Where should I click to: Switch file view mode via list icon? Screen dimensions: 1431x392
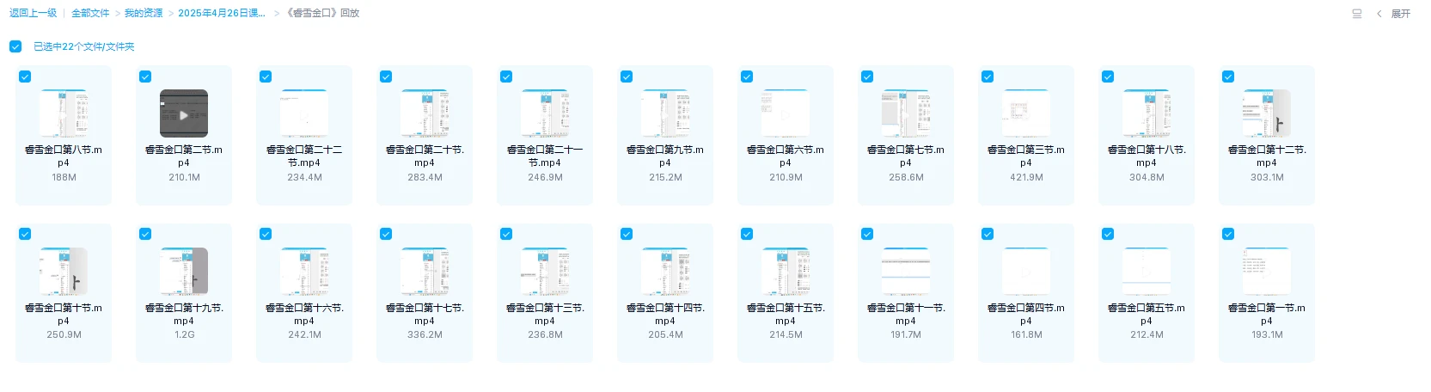1357,14
